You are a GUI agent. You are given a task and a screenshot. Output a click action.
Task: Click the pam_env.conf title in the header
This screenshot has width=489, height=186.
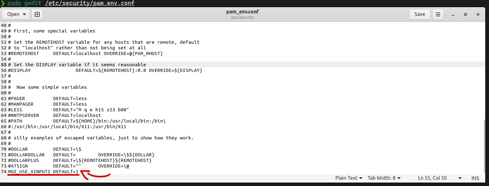242,12
